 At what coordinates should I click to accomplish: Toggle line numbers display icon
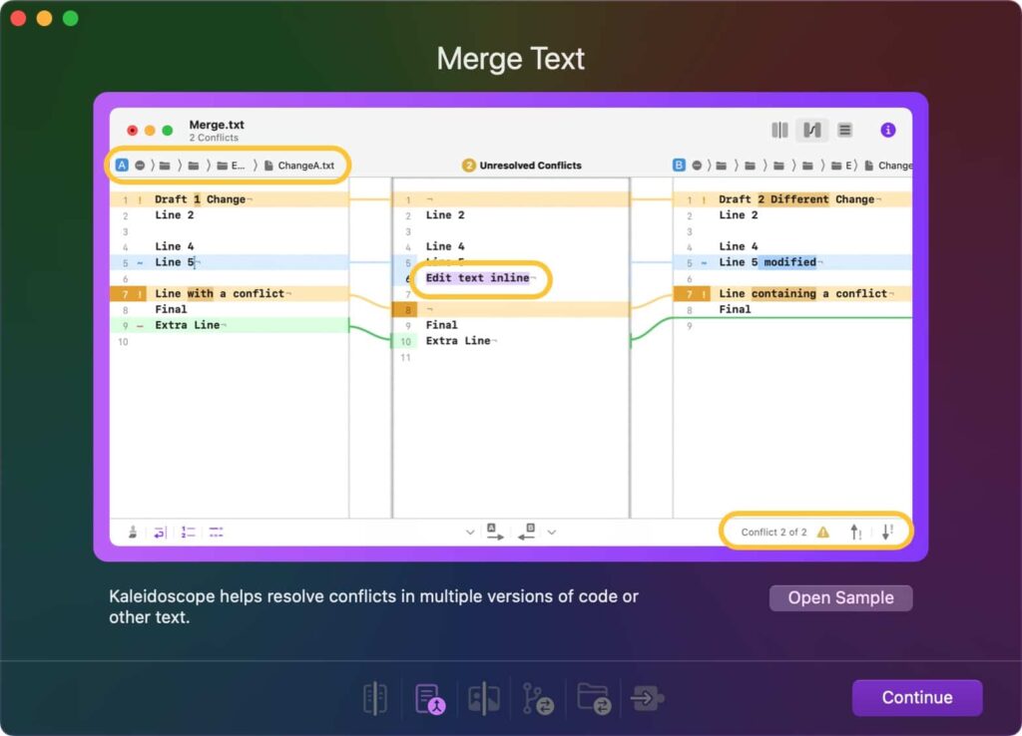188,533
